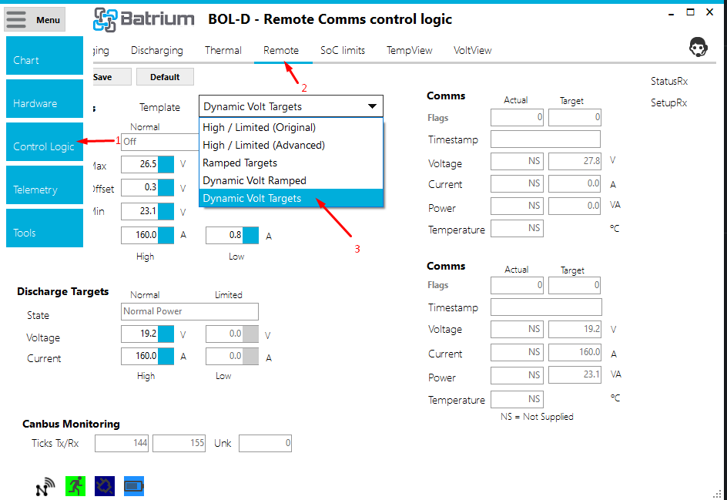Click the blue battery status icon
727x500 pixels.
coord(134,486)
